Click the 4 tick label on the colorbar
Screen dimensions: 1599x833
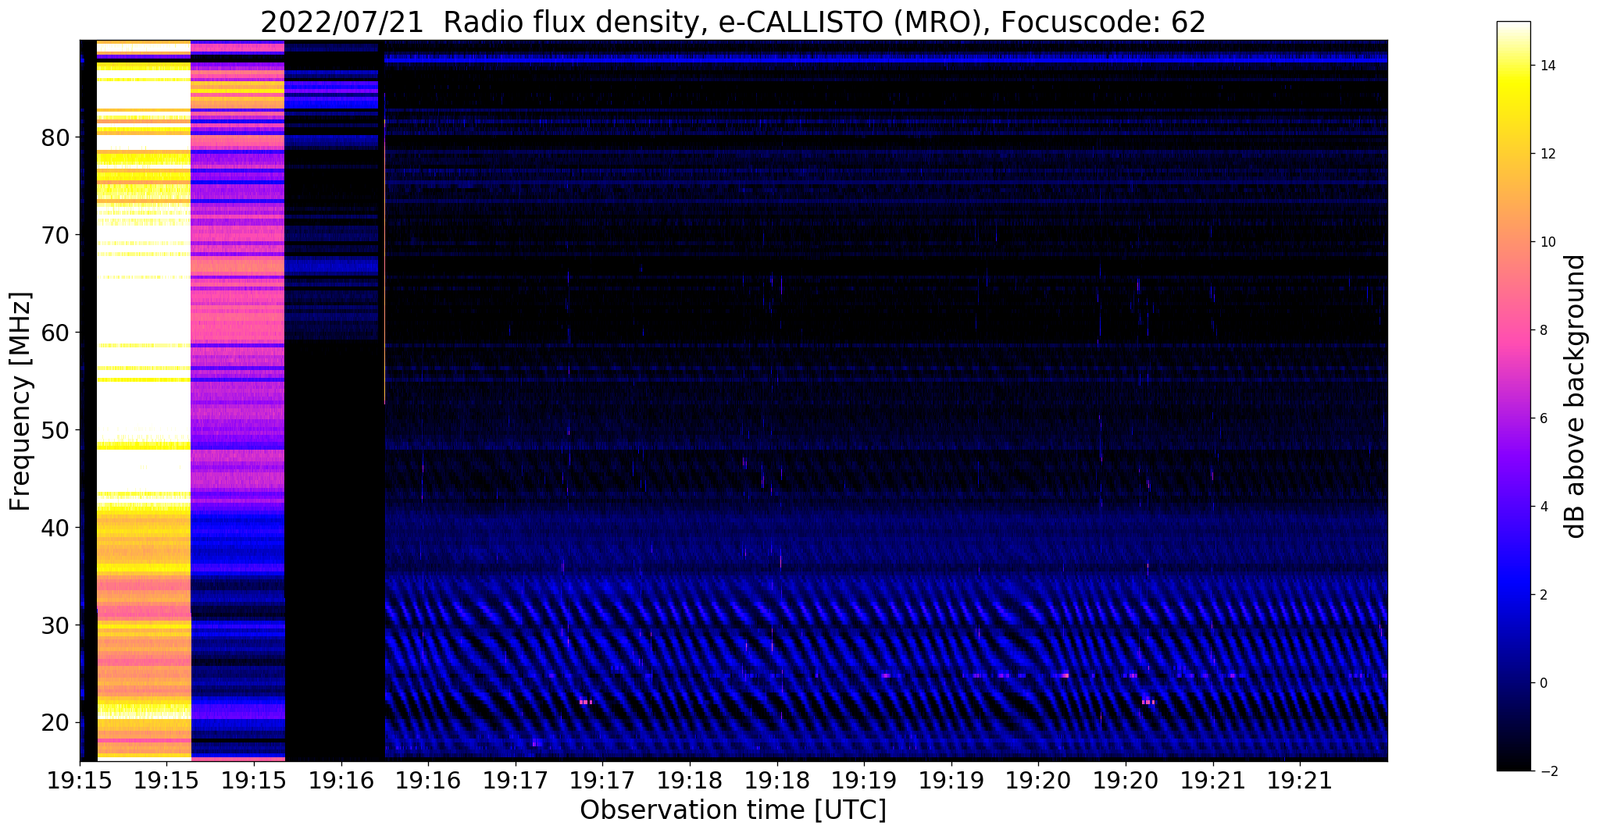[1543, 507]
